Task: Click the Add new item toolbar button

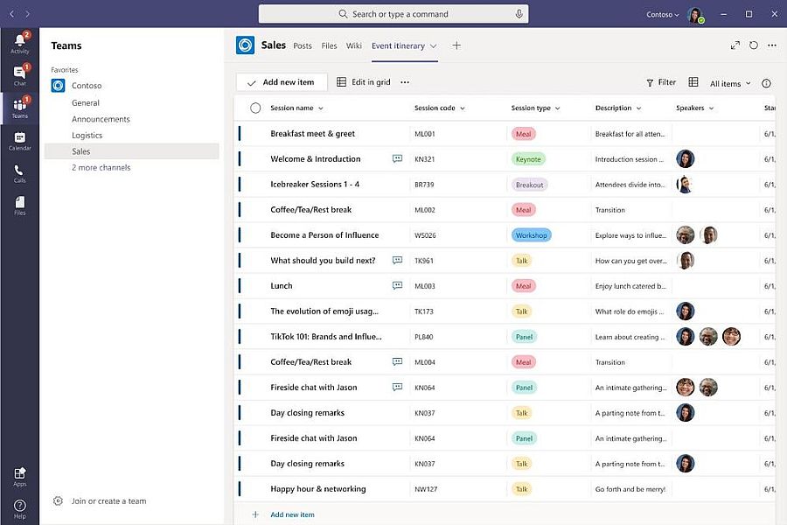Action: click(282, 82)
